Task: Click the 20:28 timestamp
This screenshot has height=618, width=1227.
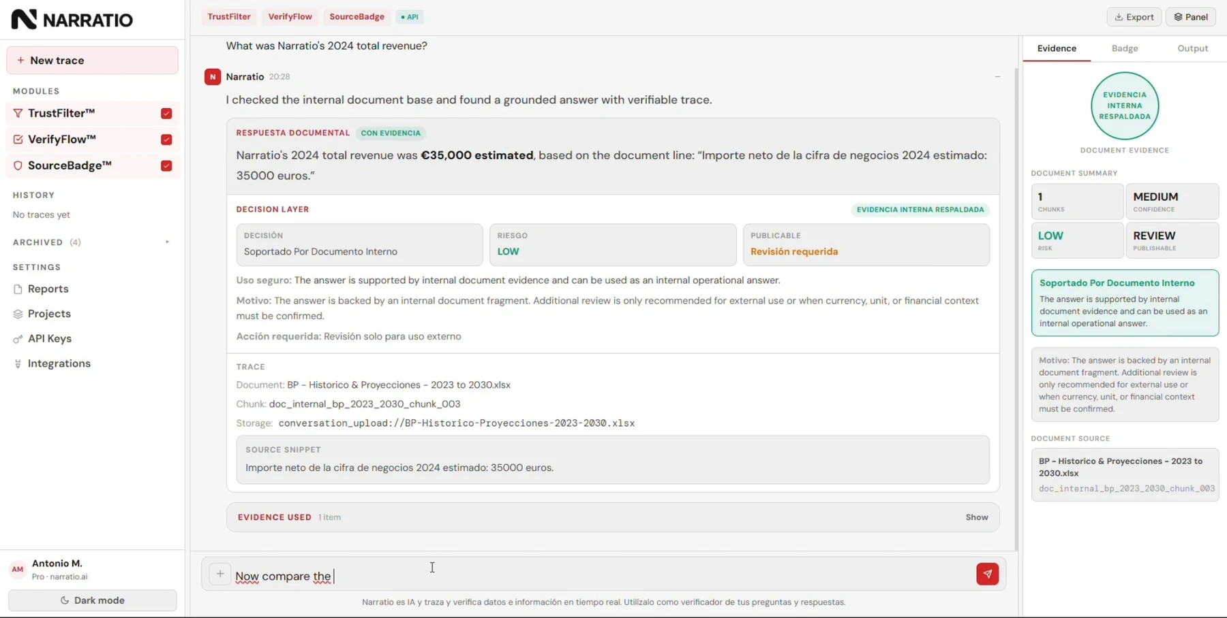Action: 279,77
